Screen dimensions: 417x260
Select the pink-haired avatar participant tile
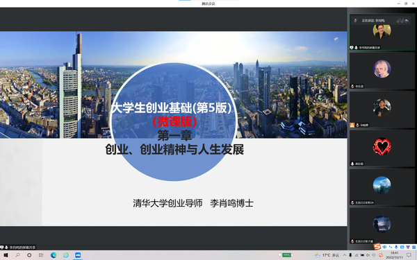pyautogui.click(x=382, y=71)
